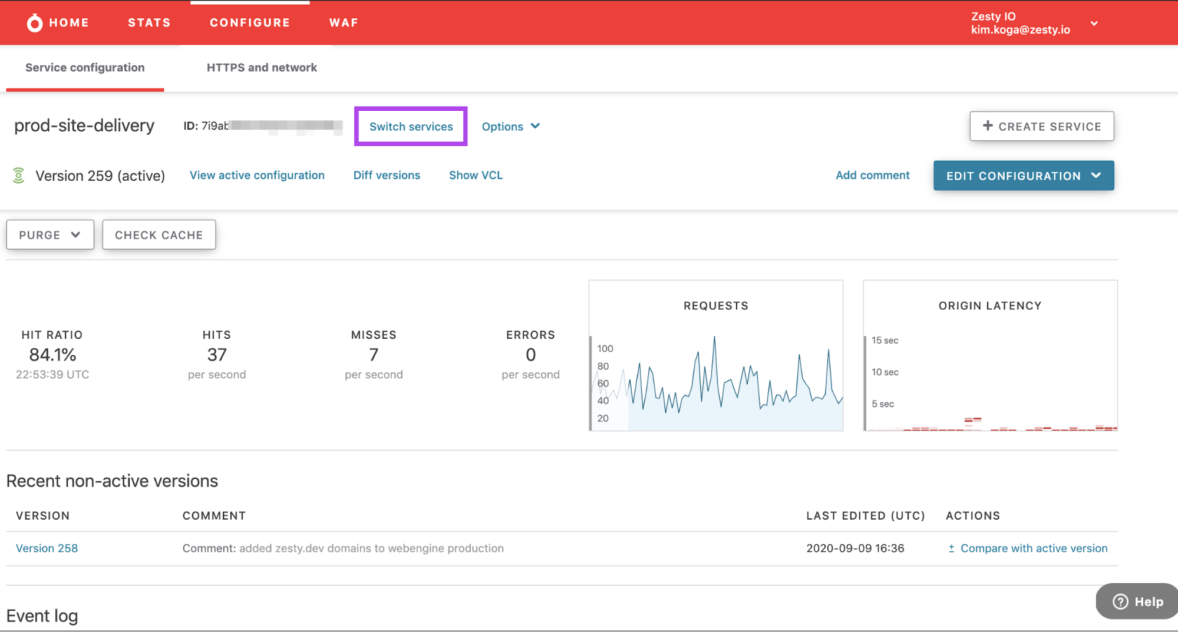This screenshot has width=1178, height=632.
Task: Click the Help button
Action: click(x=1137, y=601)
